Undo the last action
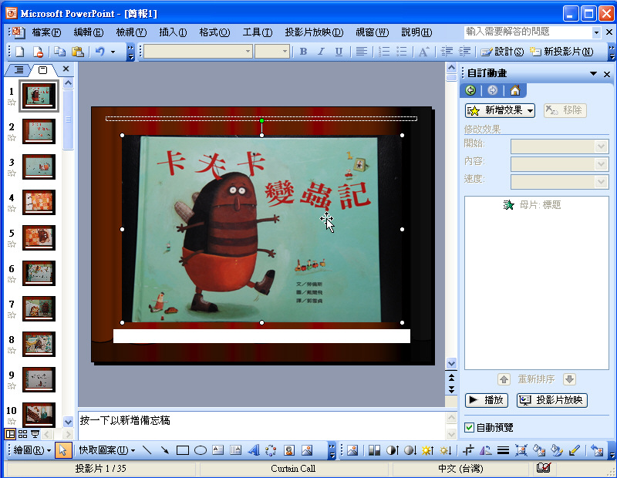This screenshot has width=617, height=478. 100,52
